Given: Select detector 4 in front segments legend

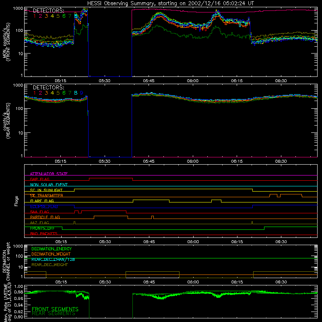Looking at the screenshot, I should (52, 16).
